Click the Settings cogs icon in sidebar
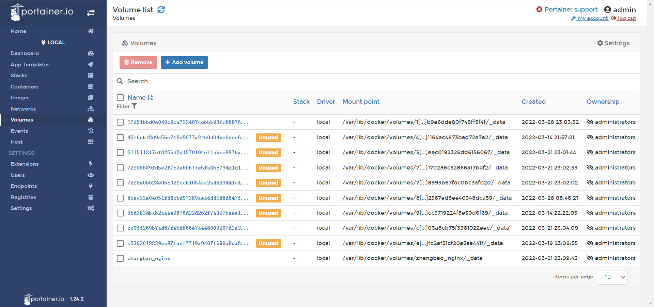Image resolution: width=654 pixels, height=307 pixels. click(91, 208)
